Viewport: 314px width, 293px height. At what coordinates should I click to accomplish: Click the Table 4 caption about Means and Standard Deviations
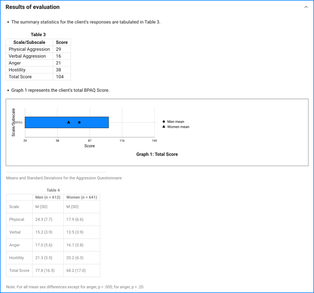tap(64, 178)
